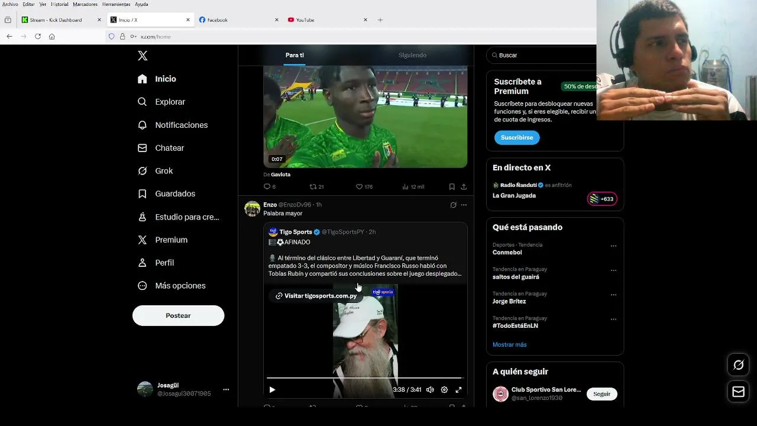
Task: Click shield tracking protection icon
Action: [x=111, y=37]
